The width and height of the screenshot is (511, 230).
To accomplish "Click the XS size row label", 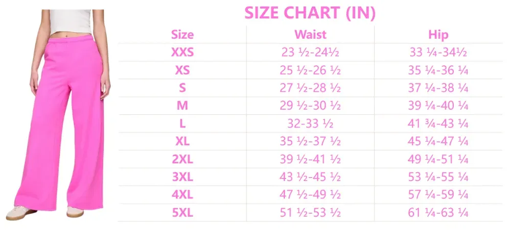I will 182,70.
